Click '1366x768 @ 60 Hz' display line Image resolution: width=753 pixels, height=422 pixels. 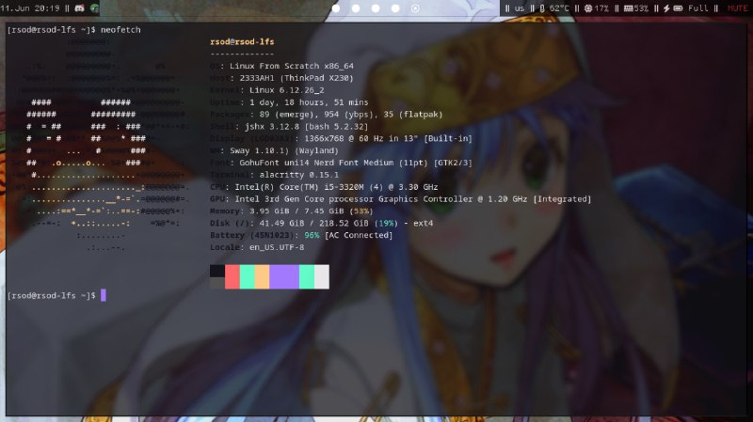(388, 138)
